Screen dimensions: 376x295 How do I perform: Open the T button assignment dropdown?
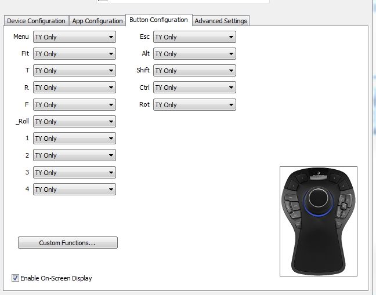(x=74, y=70)
